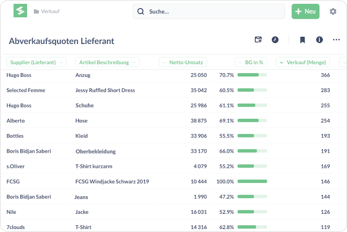Image resolution: width=347 pixels, height=232 pixels.
Task: Open the three-dot more options menu
Action: coord(336,40)
